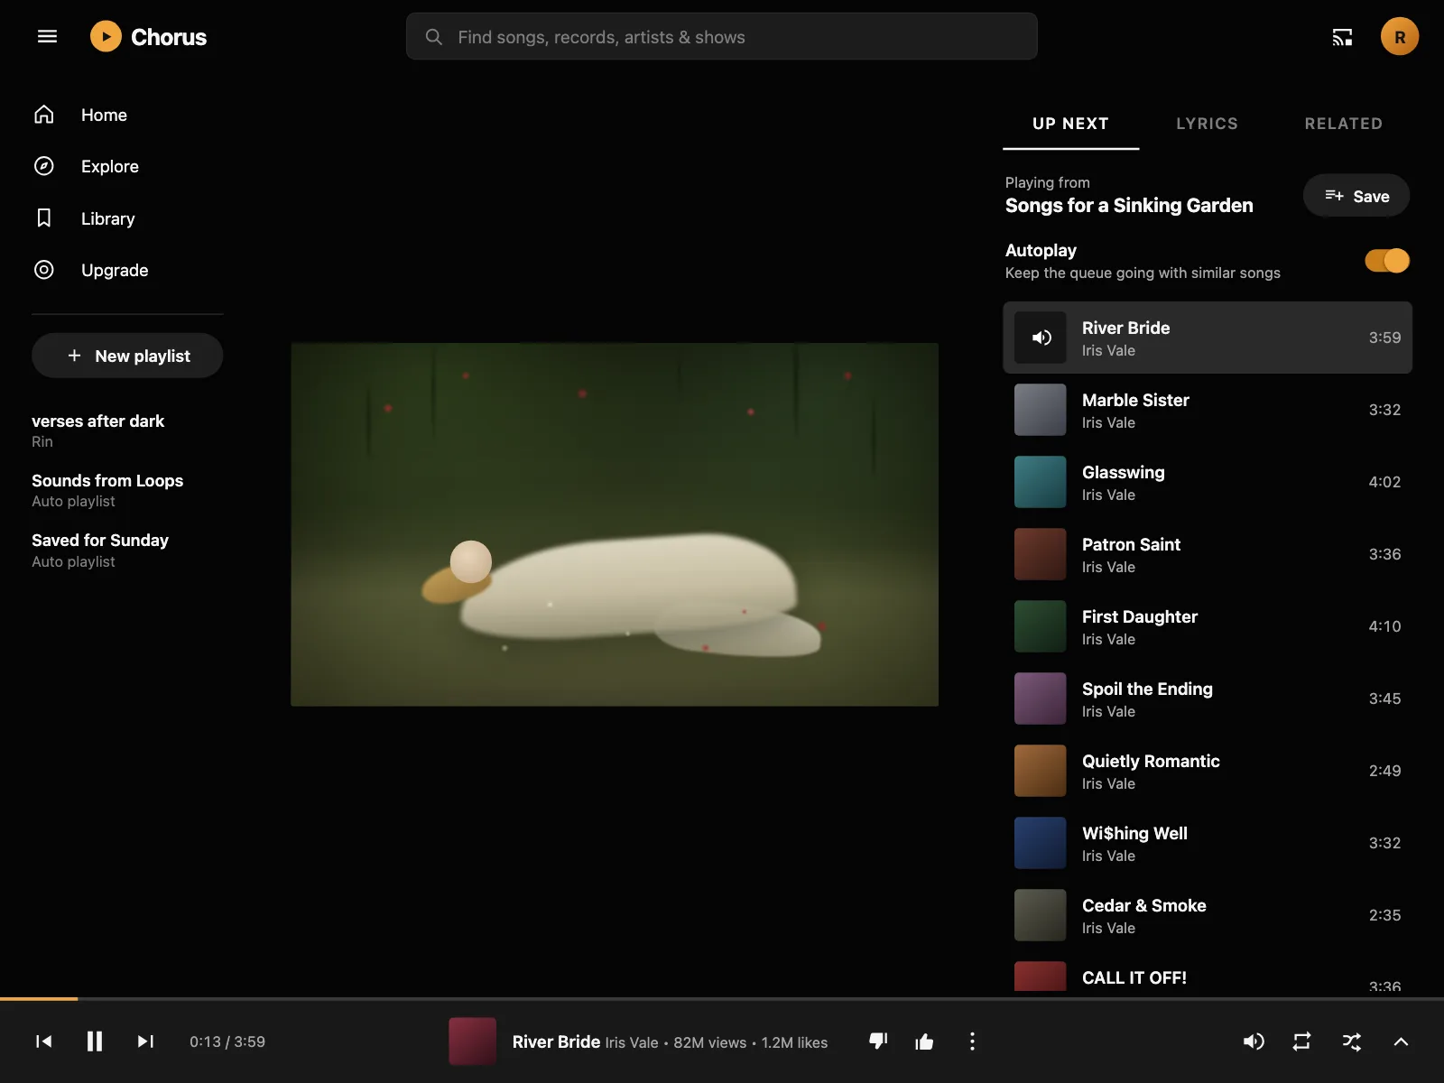Click the bottom bar River Bride thumbnail

click(x=473, y=1041)
